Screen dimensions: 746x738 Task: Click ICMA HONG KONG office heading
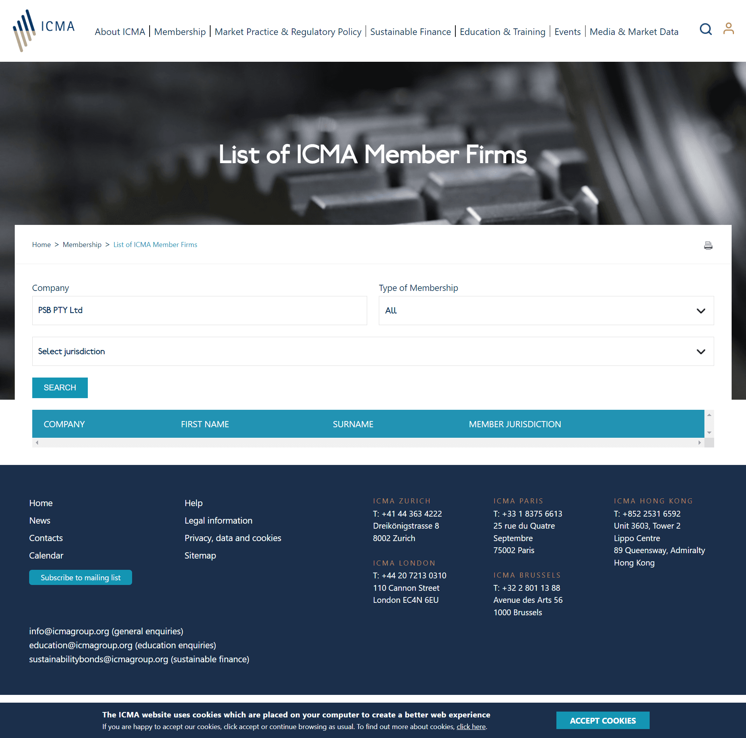pos(653,501)
